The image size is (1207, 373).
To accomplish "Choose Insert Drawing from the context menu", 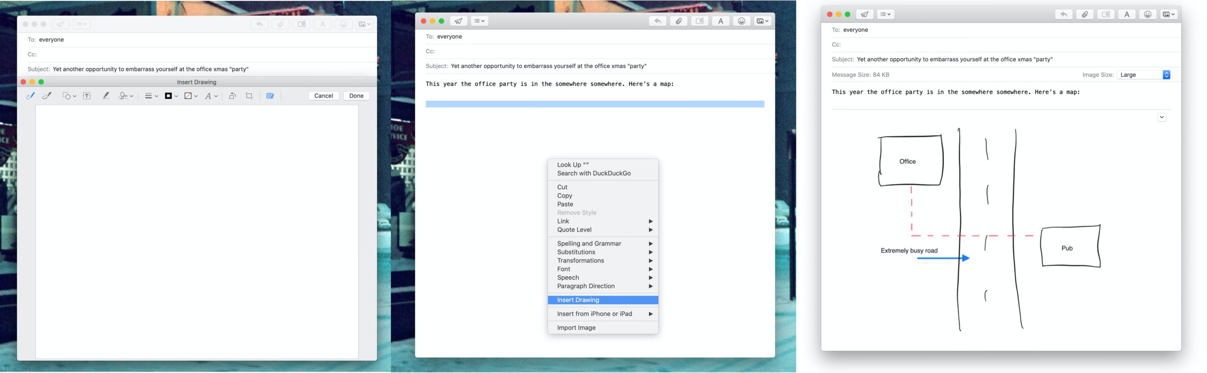I will tap(578, 300).
